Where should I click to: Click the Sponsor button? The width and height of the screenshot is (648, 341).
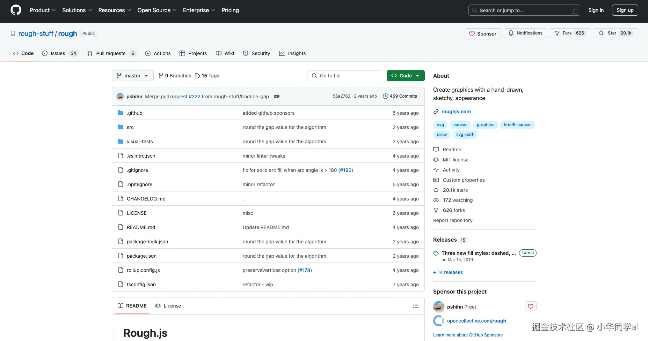pyautogui.click(x=483, y=33)
